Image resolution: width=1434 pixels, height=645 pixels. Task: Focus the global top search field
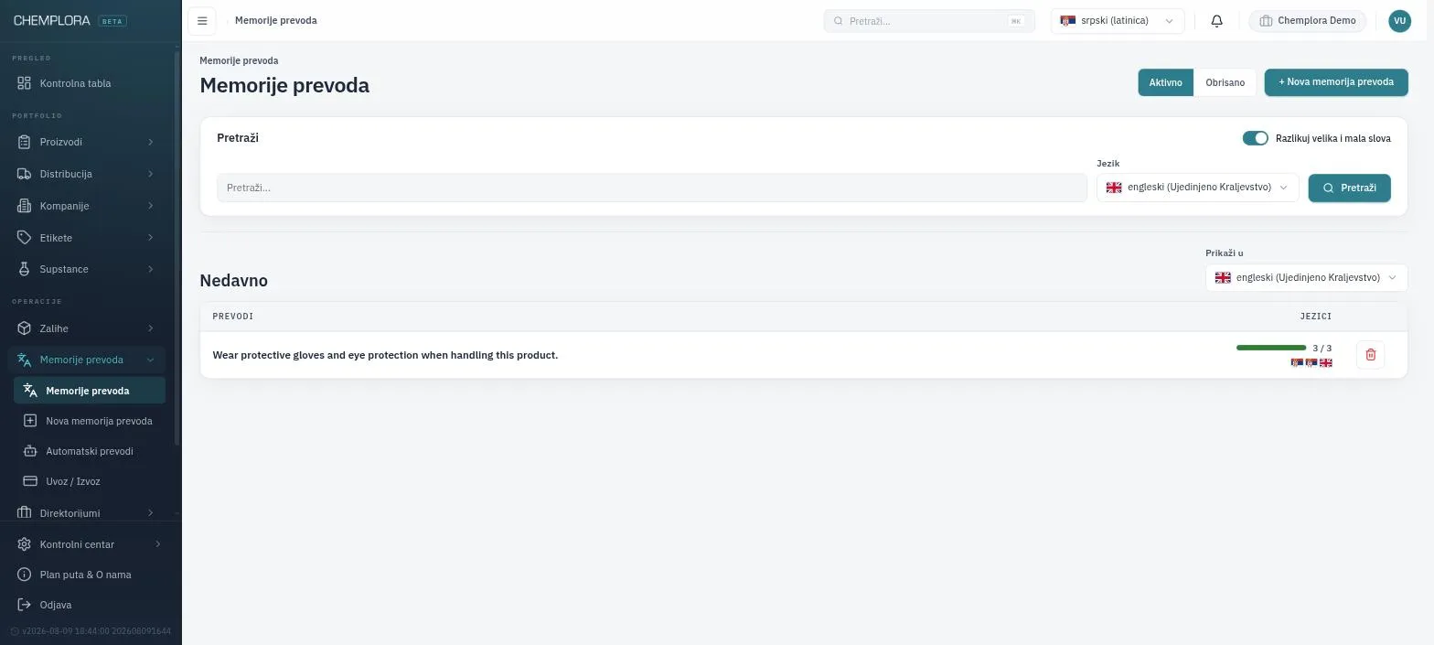point(929,21)
